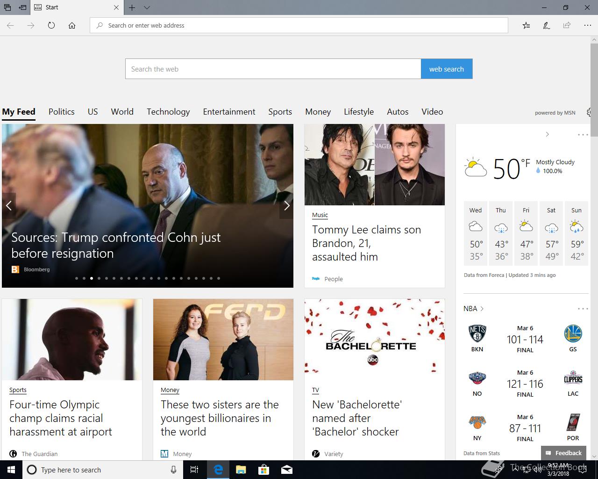
Task: Switch to the Technology tab
Action: [168, 112]
